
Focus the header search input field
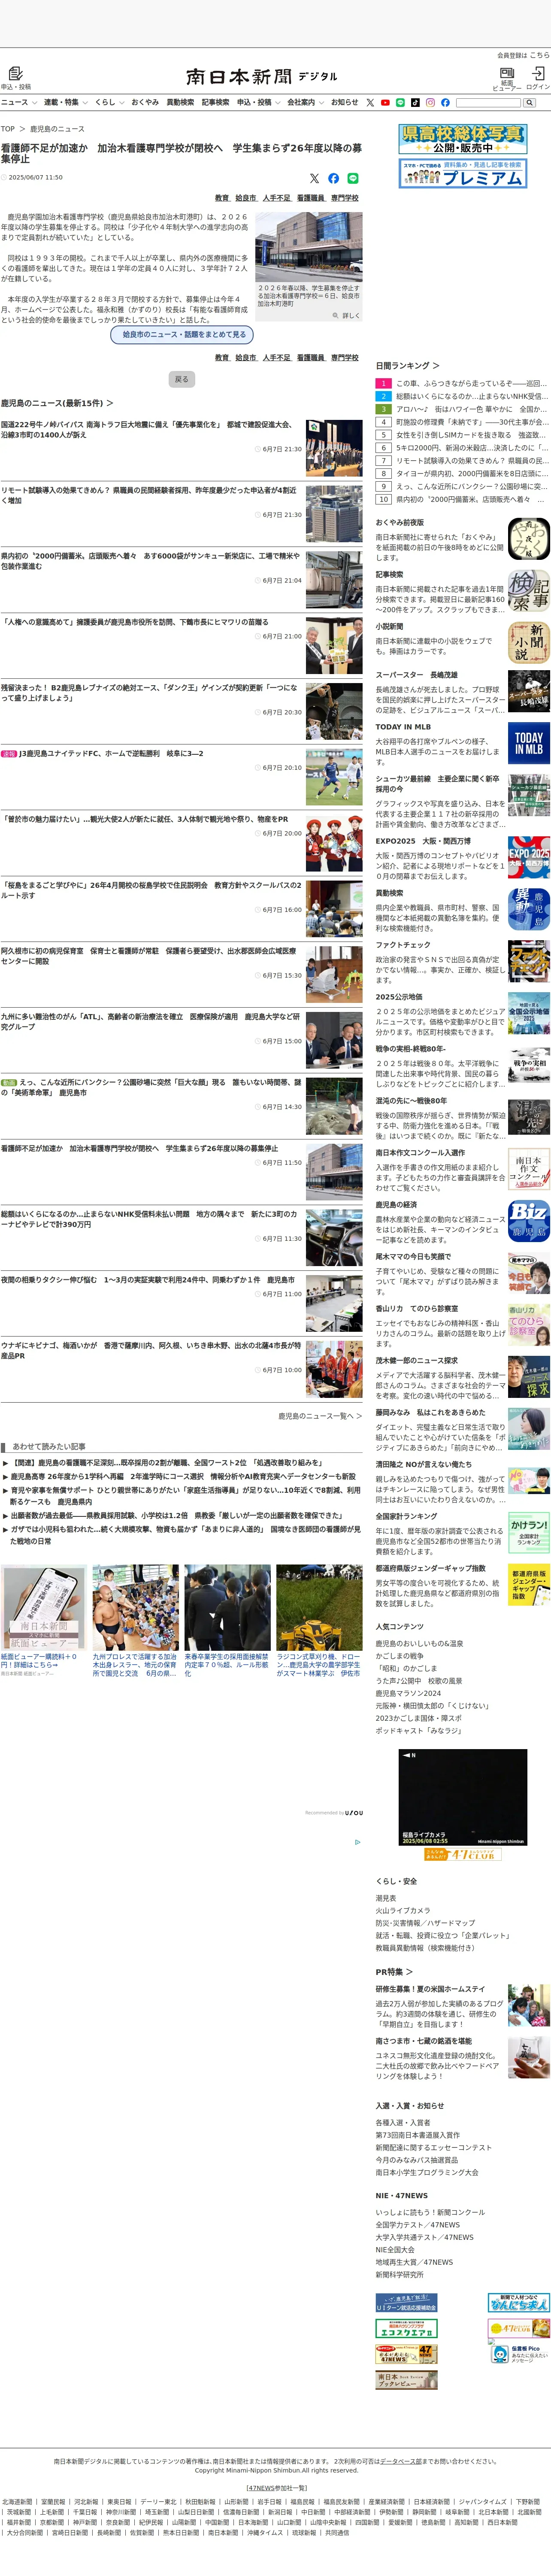click(488, 103)
